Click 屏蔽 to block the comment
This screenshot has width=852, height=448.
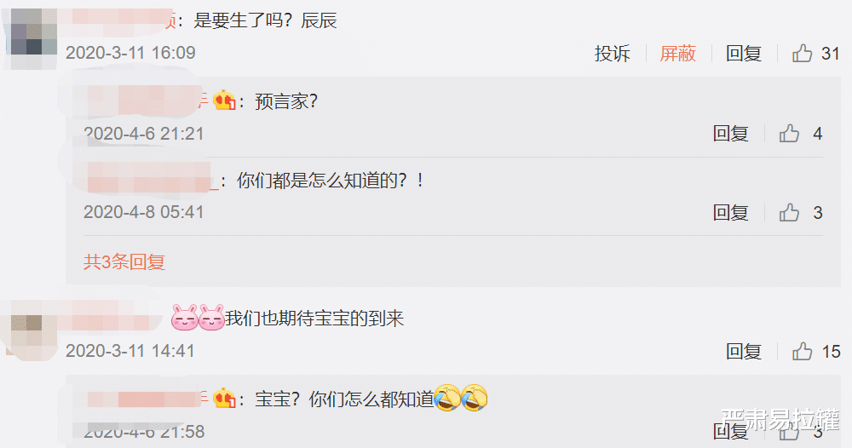(x=677, y=53)
